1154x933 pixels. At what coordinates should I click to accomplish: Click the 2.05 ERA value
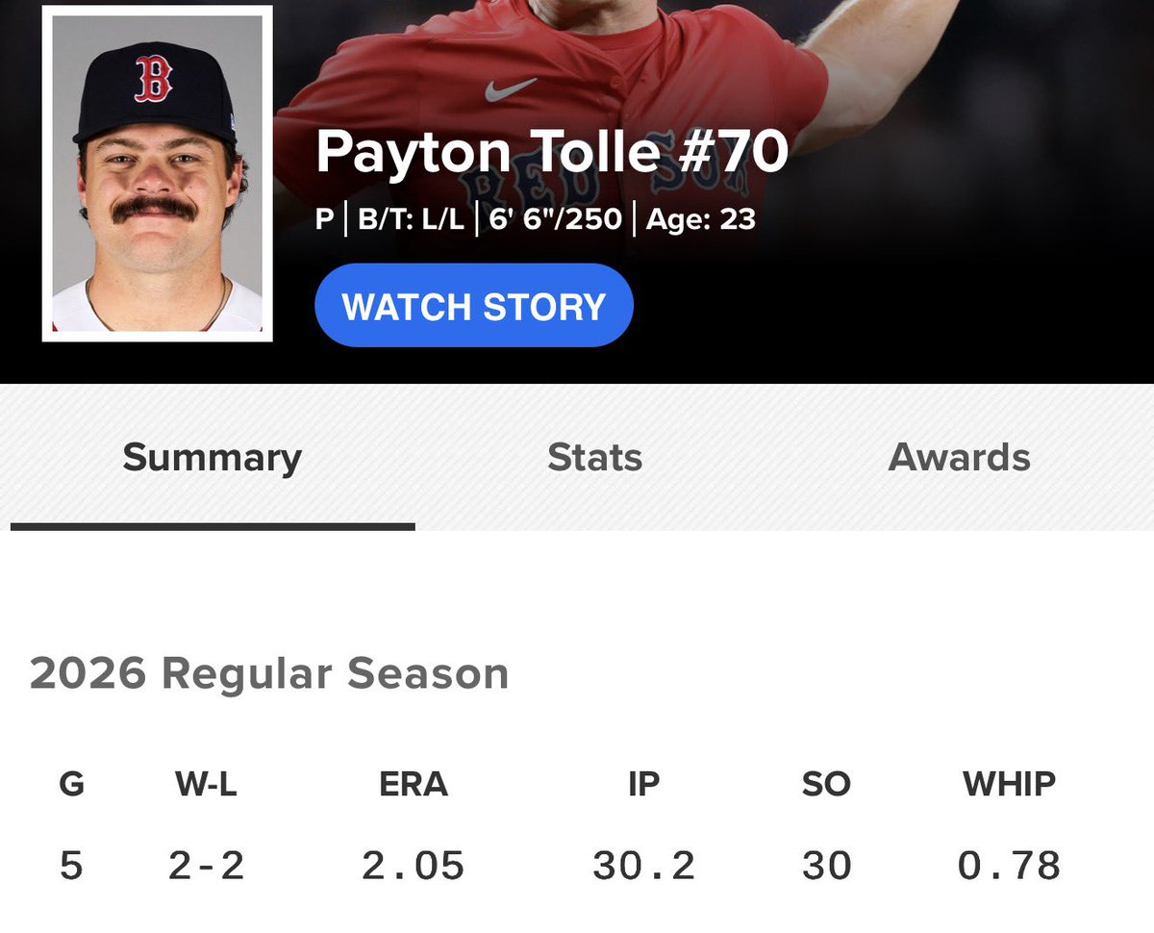(x=414, y=867)
